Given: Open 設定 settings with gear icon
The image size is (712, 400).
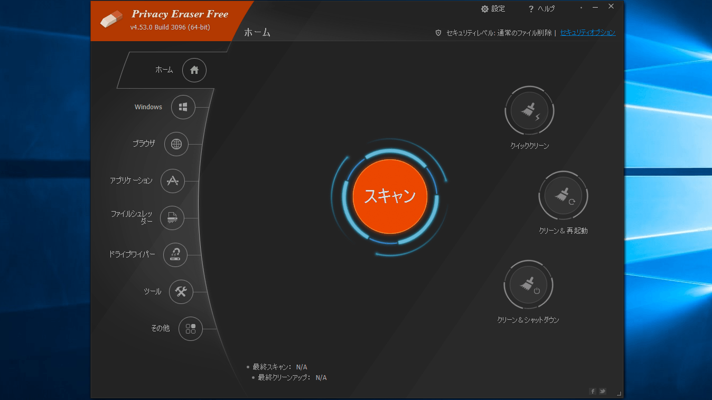Looking at the screenshot, I should coord(493,9).
